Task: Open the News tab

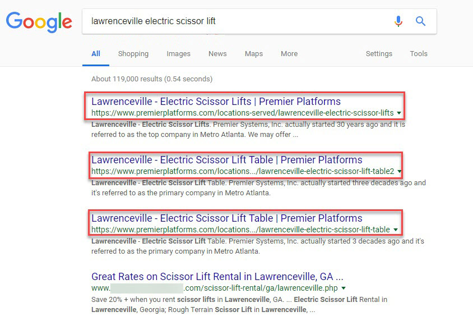Action: tap(217, 54)
